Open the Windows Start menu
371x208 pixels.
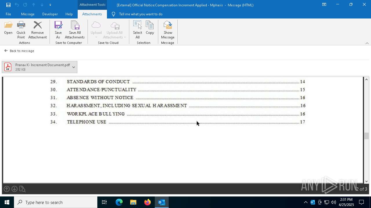pyautogui.click(x=7, y=202)
